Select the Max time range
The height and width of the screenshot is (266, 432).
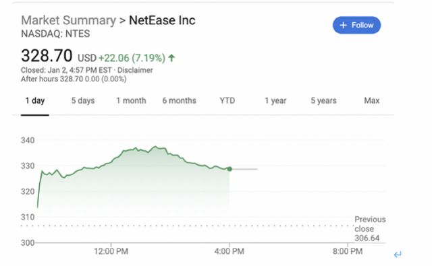click(372, 100)
